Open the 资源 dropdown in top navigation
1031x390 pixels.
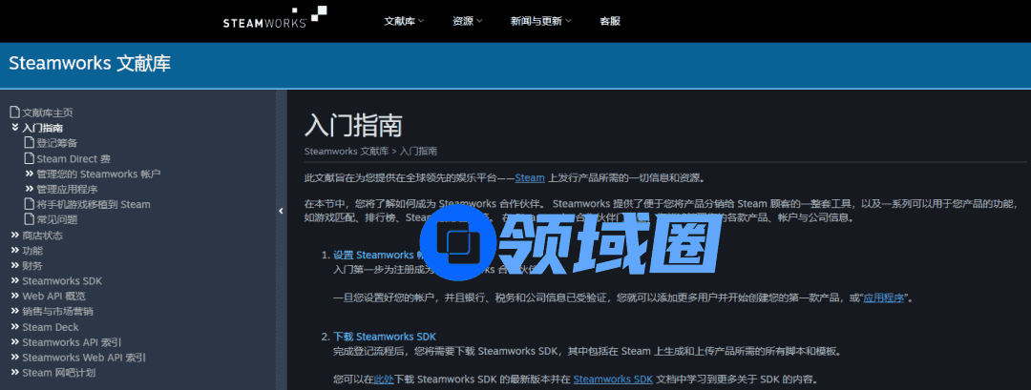point(467,21)
